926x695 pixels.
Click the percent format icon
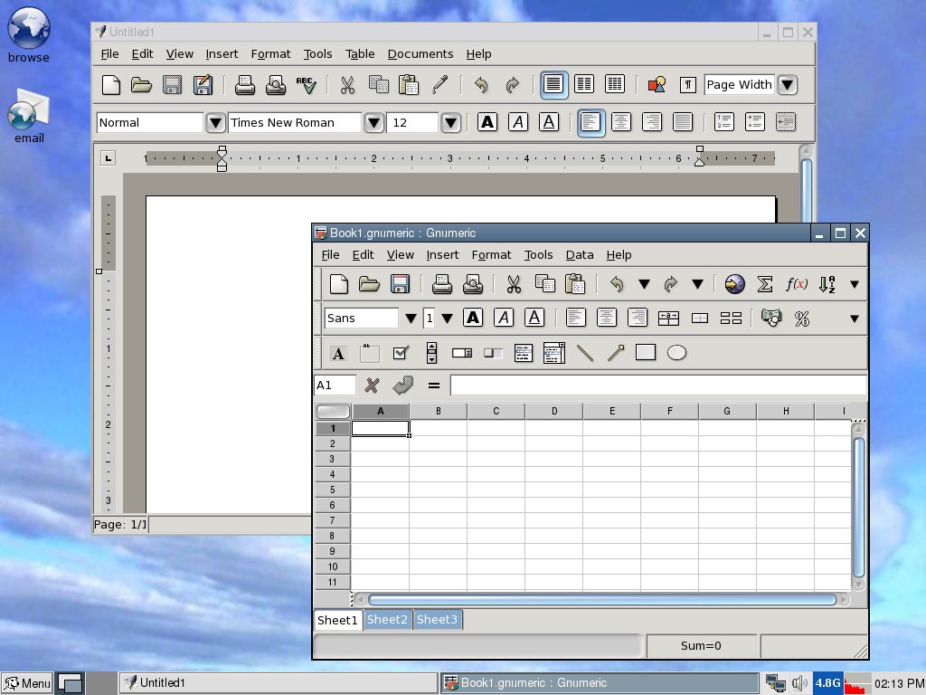[x=801, y=318]
